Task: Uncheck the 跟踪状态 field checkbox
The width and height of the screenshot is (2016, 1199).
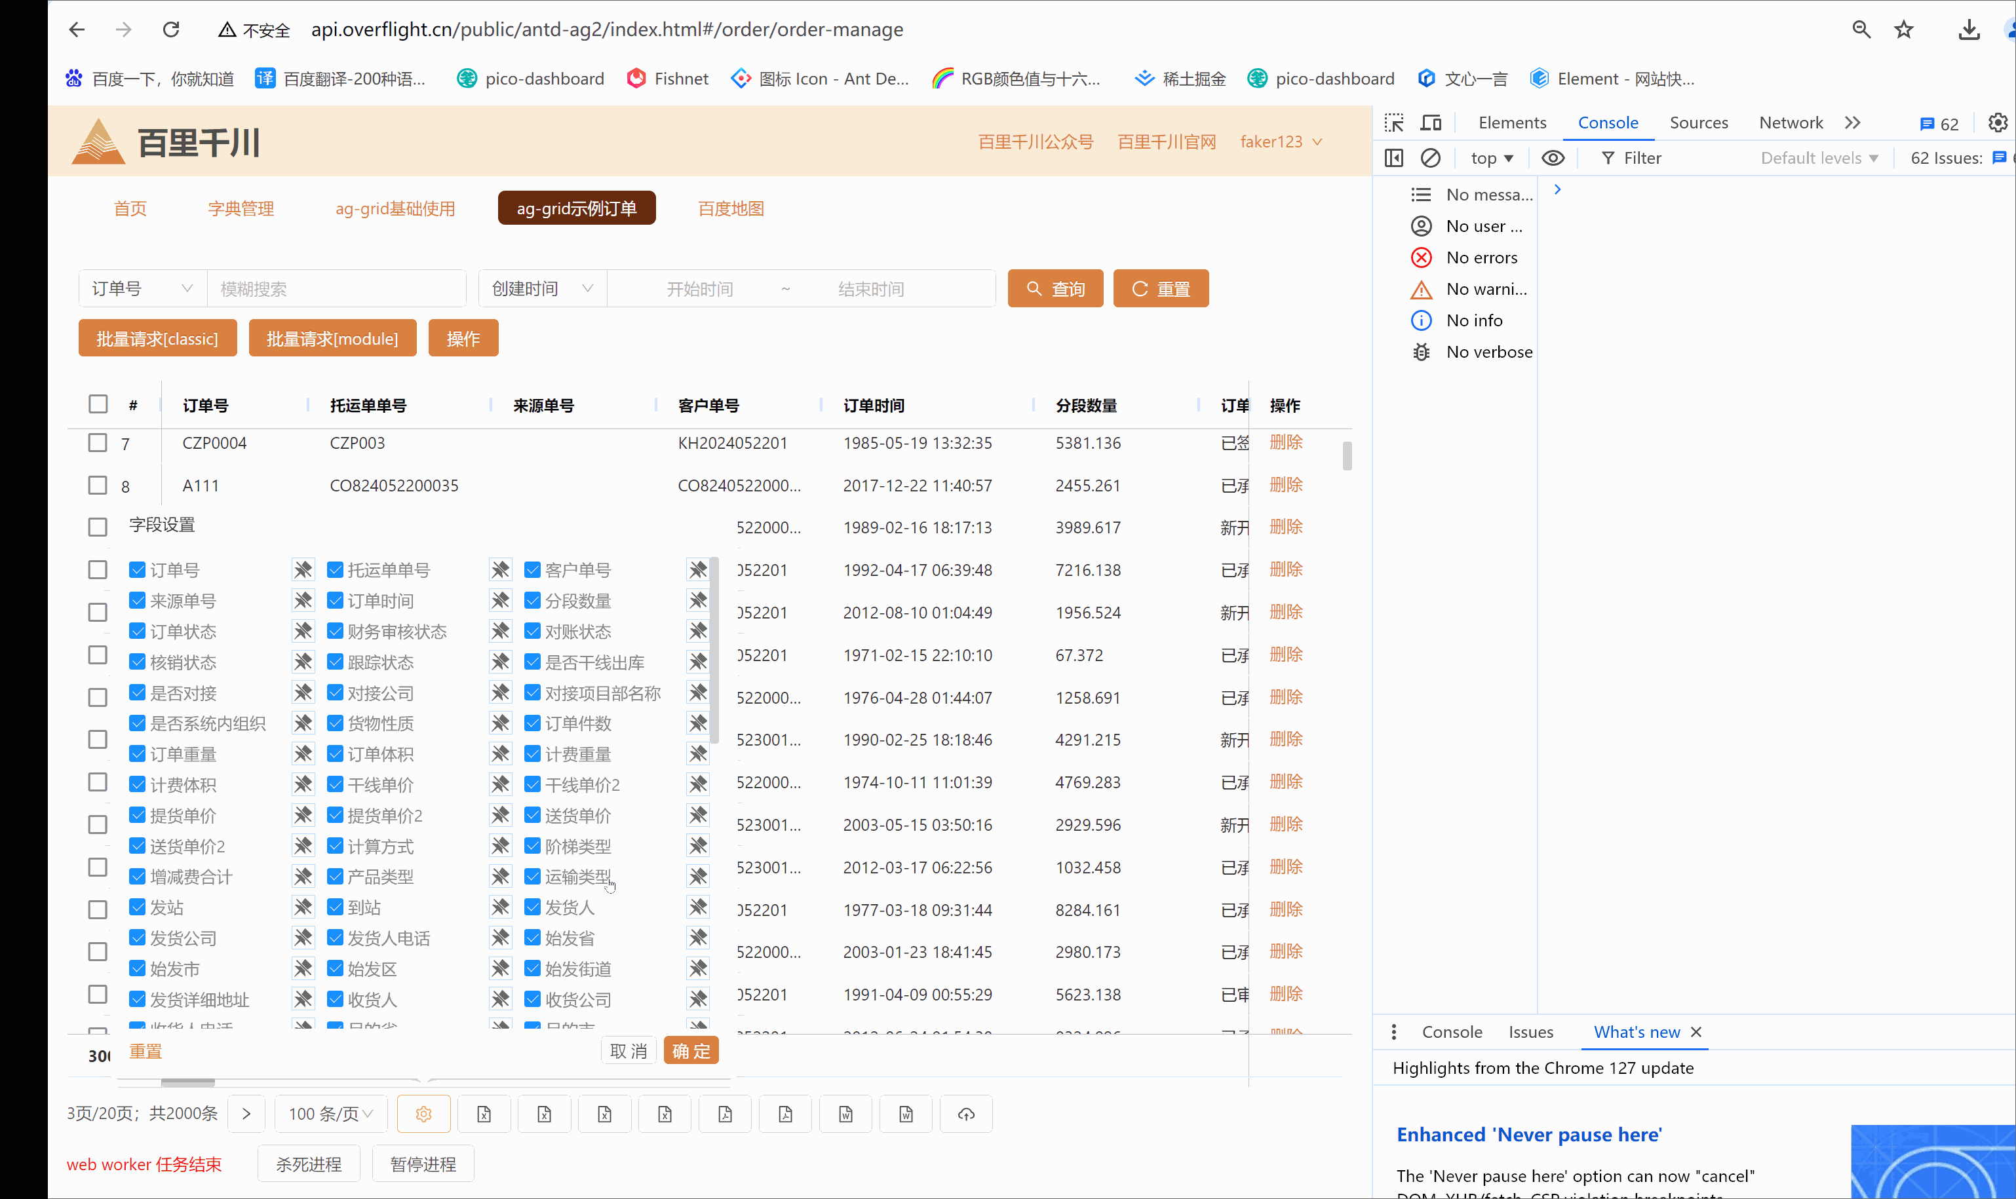Action: point(336,662)
